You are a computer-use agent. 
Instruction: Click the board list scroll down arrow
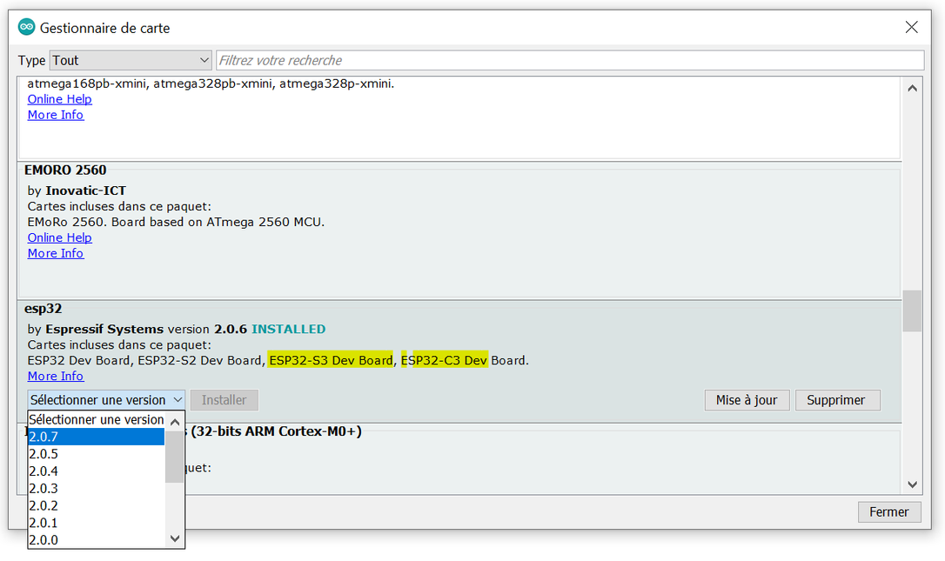pyautogui.click(x=913, y=484)
